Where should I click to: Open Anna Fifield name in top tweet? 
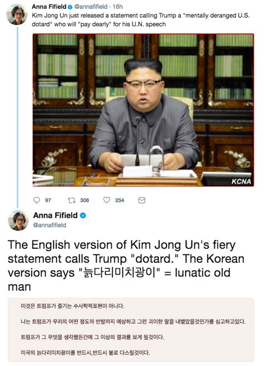point(49,7)
